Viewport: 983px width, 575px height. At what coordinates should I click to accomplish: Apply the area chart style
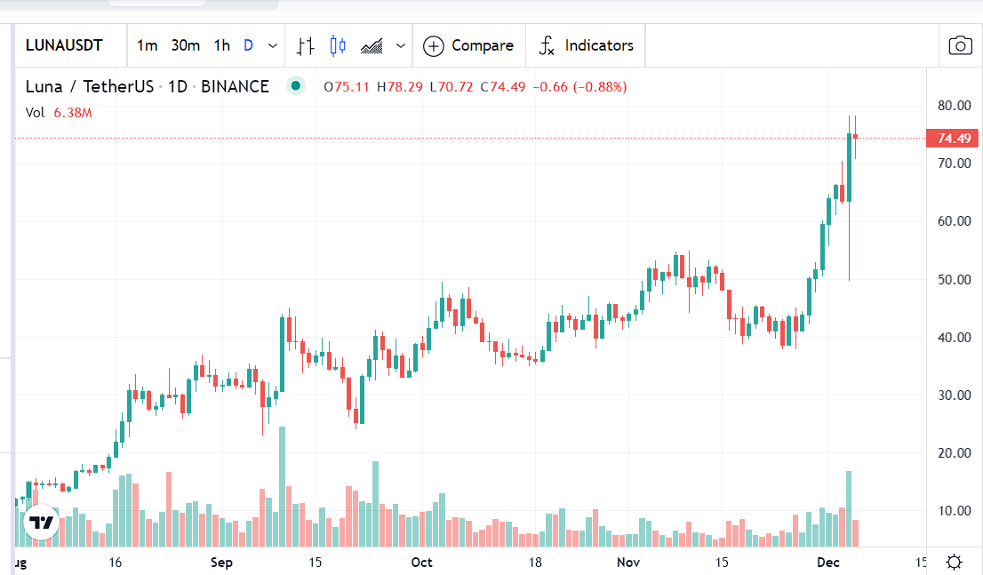click(x=373, y=44)
